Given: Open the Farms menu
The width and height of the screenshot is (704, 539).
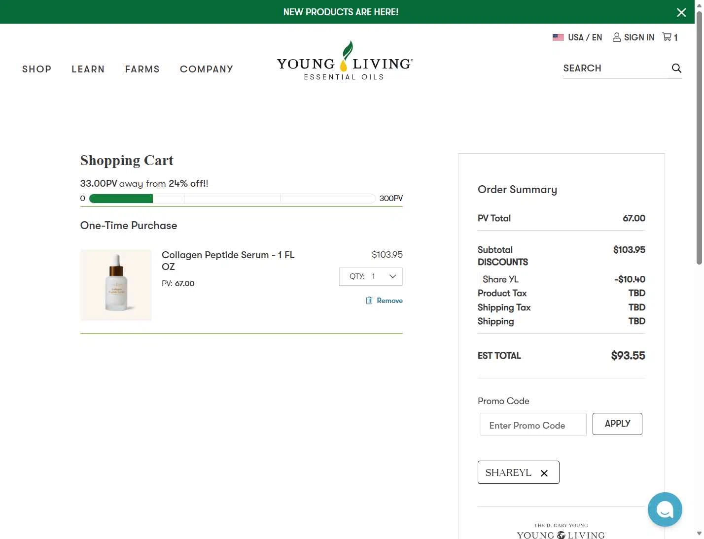Looking at the screenshot, I should (142, 69).
